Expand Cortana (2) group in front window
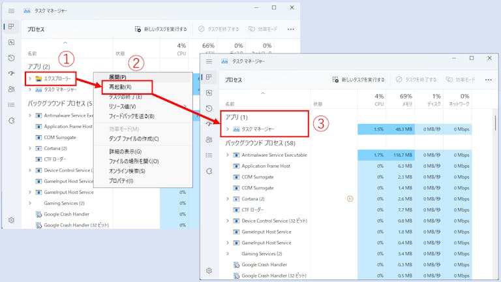The height and width of the screenshot is (282, 501). click(228, 199)
